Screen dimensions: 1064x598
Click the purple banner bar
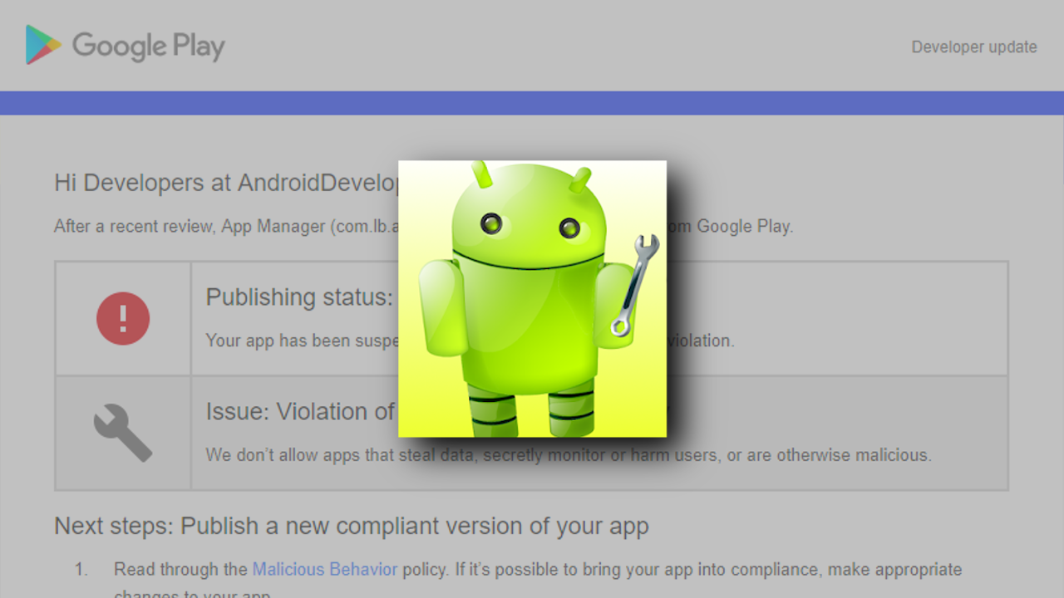click(x=532, y=102)
